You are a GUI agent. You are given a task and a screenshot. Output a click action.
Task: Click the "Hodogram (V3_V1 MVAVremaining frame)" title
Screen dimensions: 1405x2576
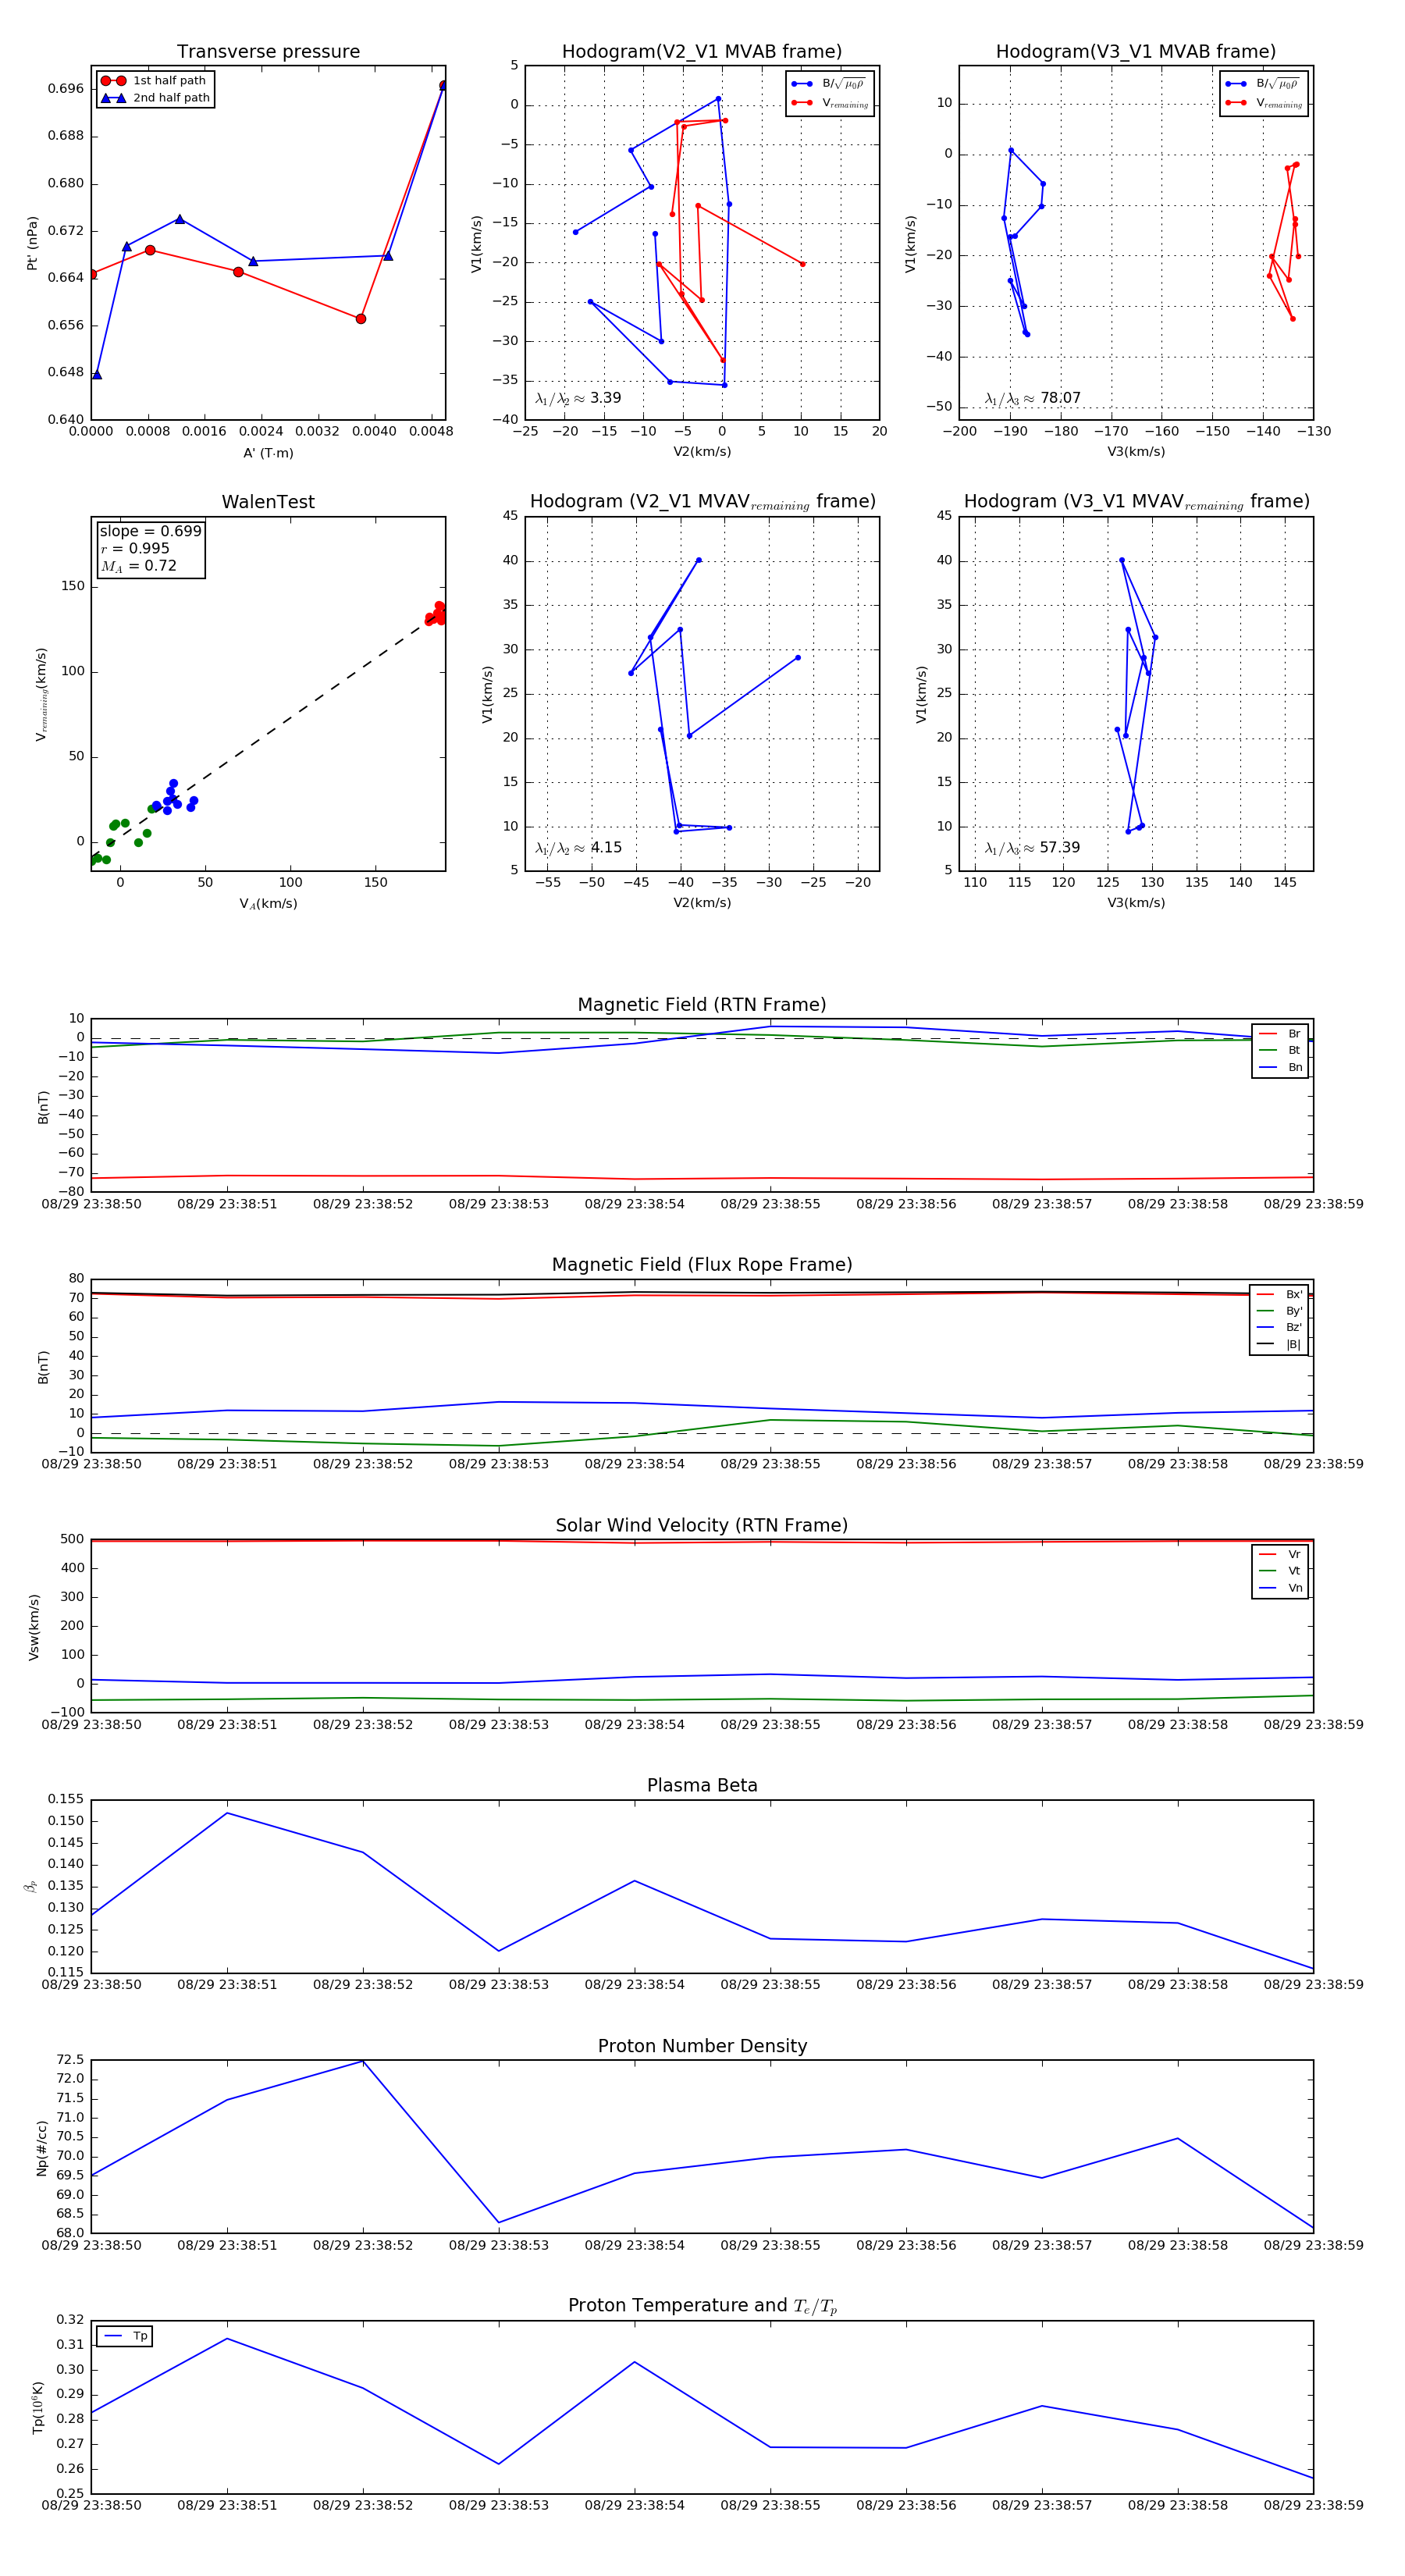click(1136, 502)
